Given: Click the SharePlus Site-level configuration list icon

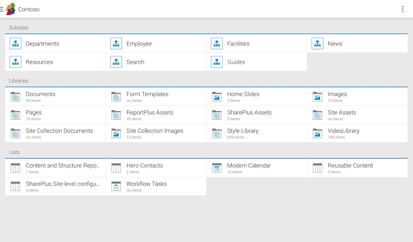Looking at the screenshot, I should [x=15, y=186].
